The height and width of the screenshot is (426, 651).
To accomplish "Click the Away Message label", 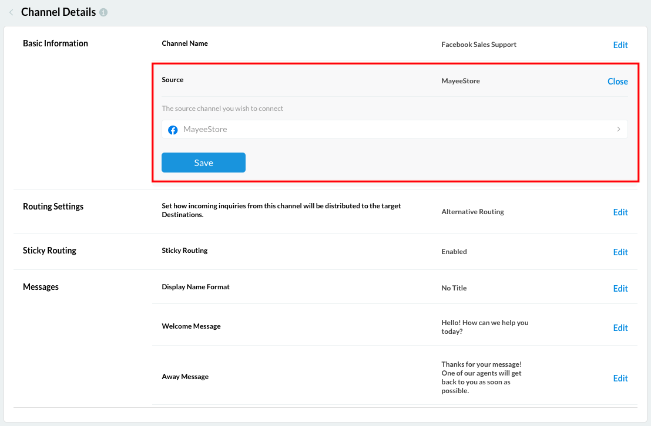I will [185, 377].
